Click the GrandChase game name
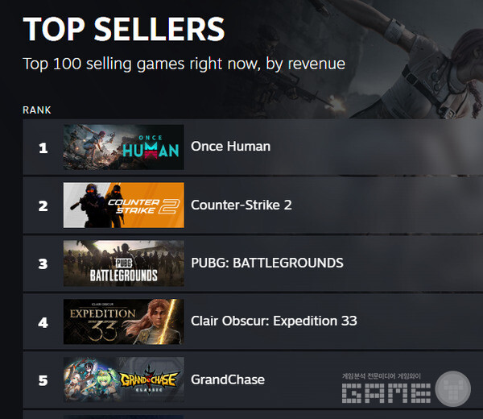This screenshot has height=419, width=483. tap(228, 380)
